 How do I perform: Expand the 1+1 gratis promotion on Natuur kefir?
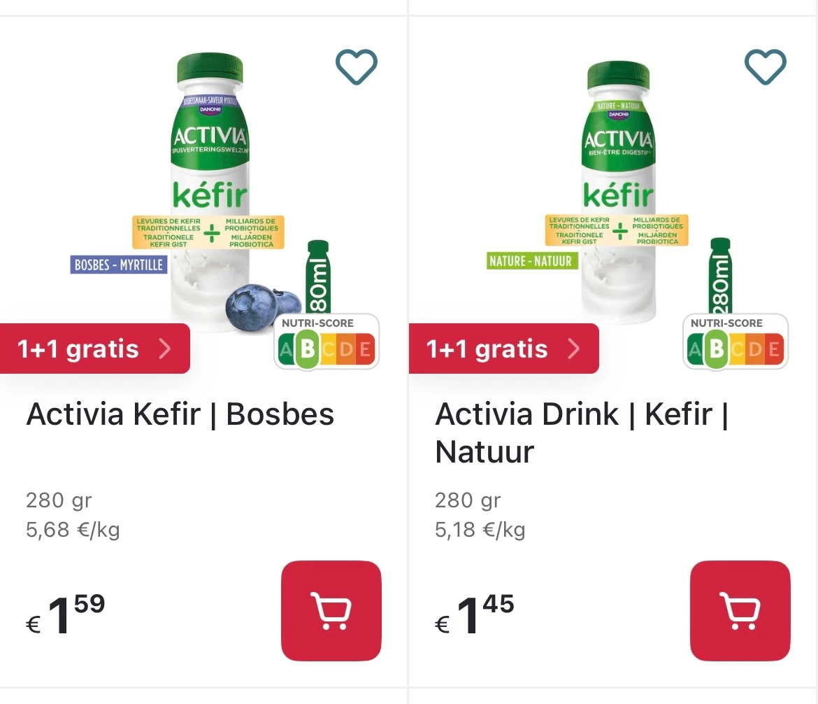click(x=503, y=349)
